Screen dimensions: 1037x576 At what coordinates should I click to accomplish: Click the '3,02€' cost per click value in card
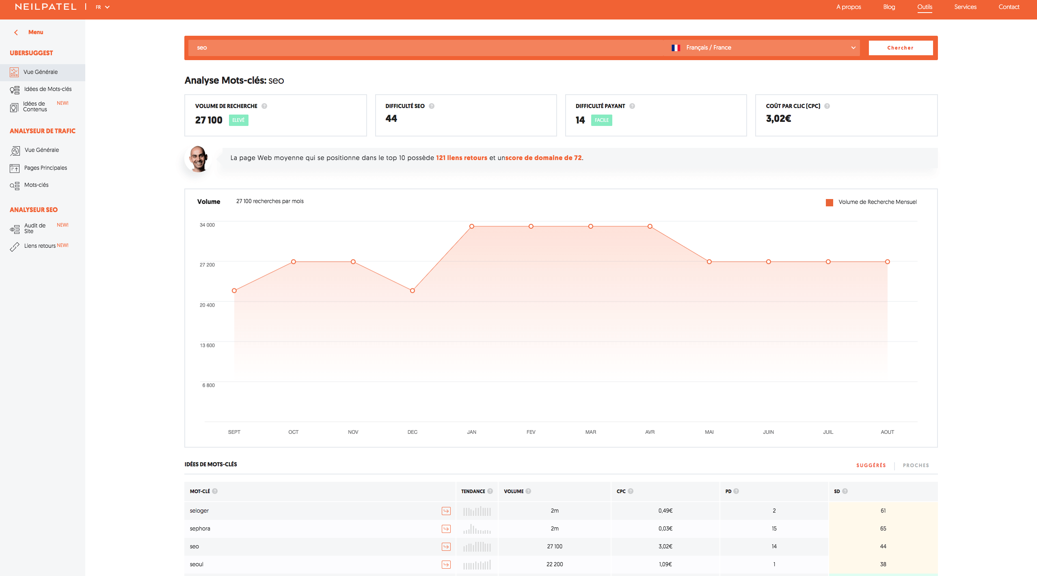778,119
